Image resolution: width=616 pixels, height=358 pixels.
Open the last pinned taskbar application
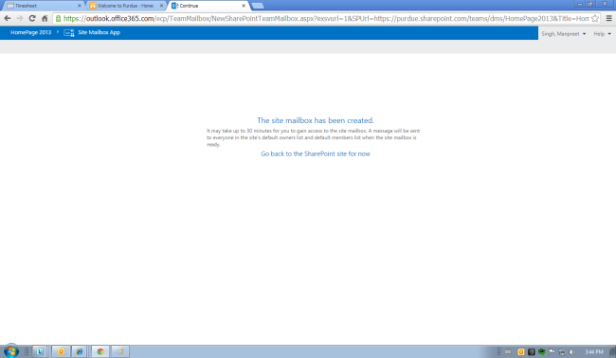click(x=120, y=351)
